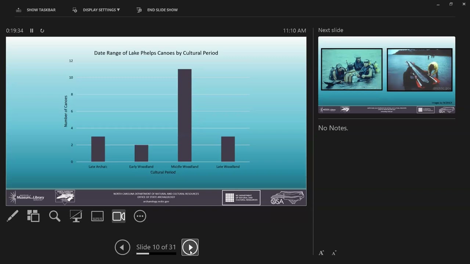
Task: Expand the Display Settings dropdown
Action: coord(96,10)
